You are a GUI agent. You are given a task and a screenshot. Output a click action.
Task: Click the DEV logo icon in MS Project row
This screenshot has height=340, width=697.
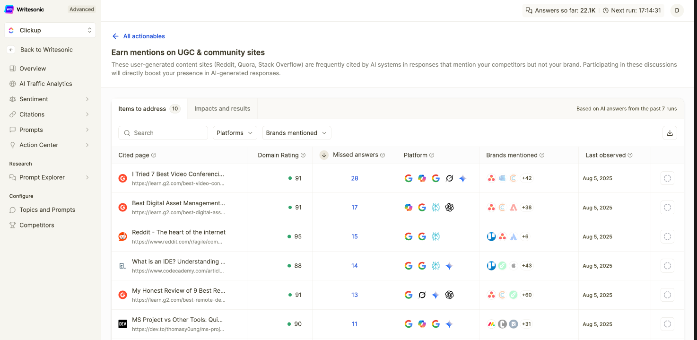pos(123,324)
